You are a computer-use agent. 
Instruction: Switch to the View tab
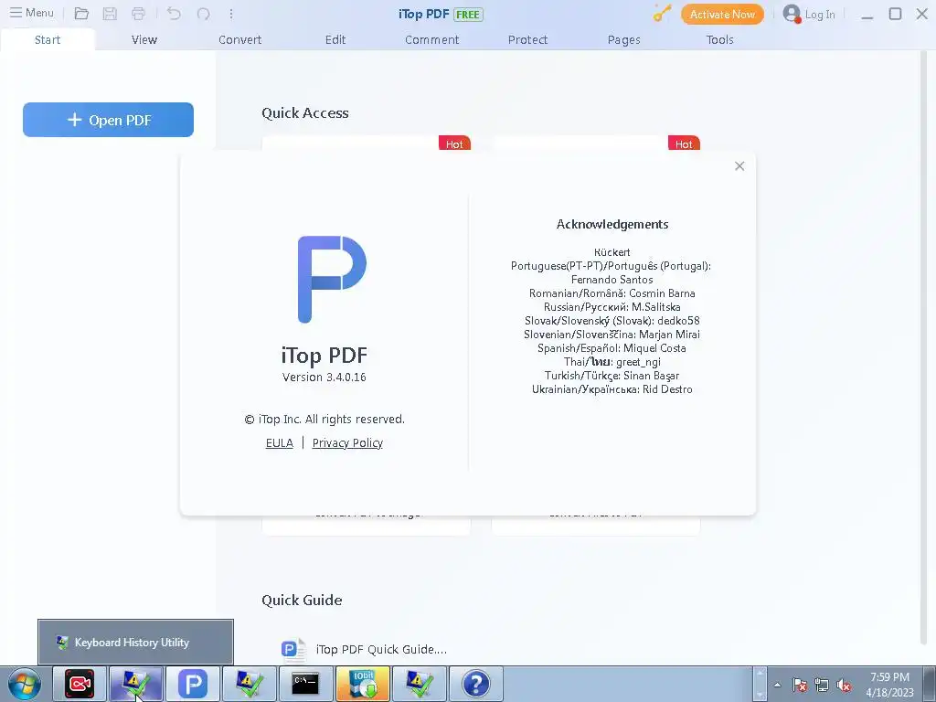(x=144, y=40)
